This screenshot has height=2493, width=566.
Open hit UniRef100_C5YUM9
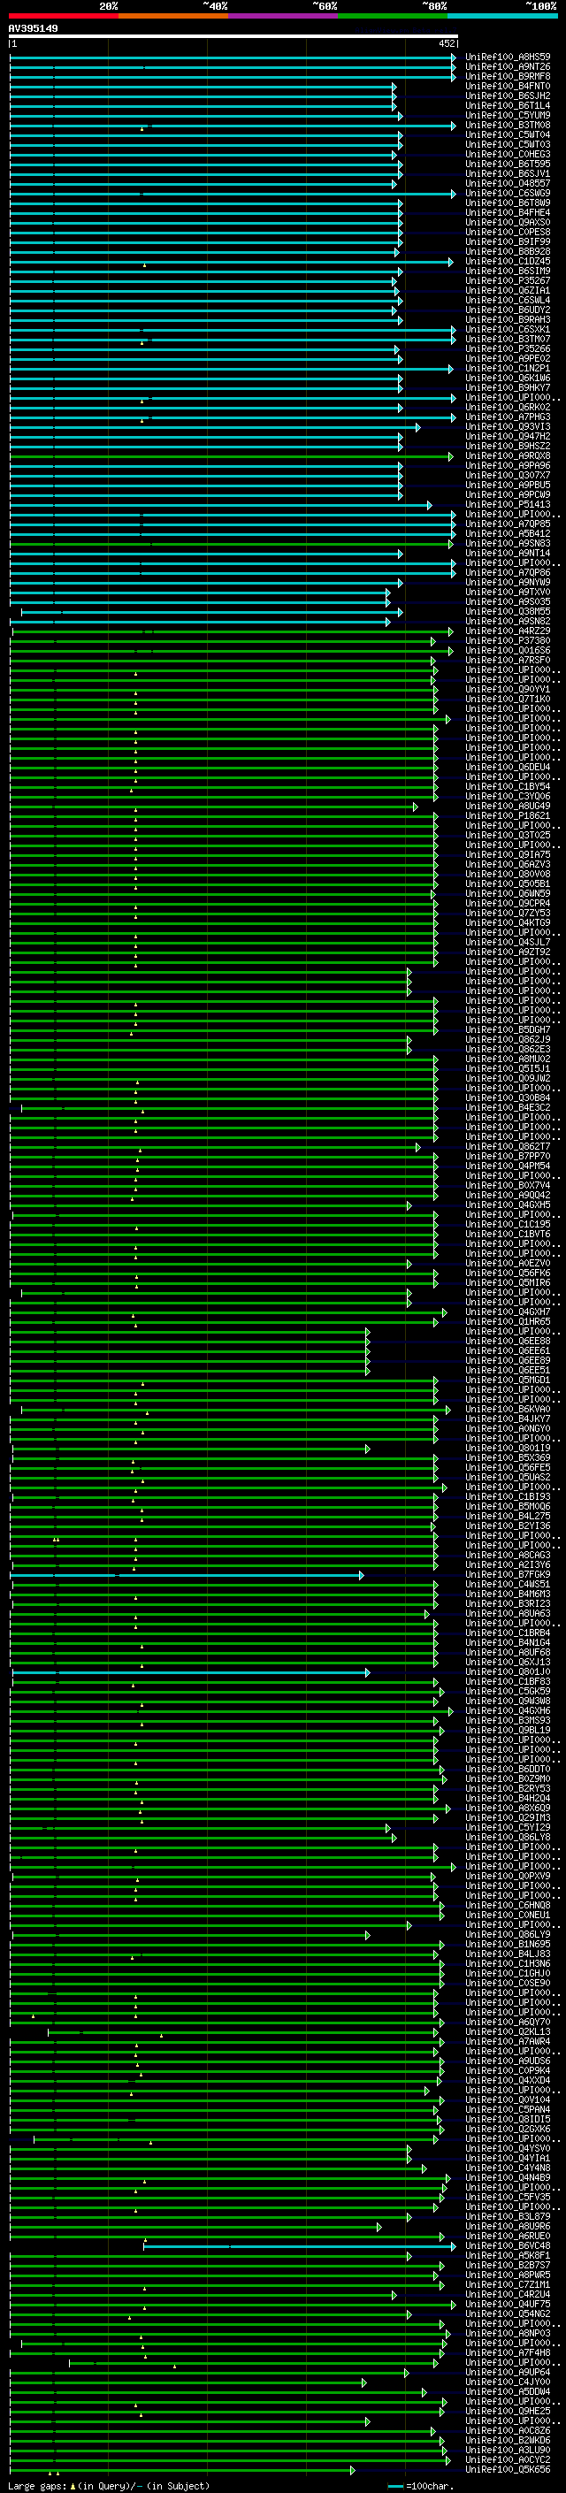coord(508,115)
